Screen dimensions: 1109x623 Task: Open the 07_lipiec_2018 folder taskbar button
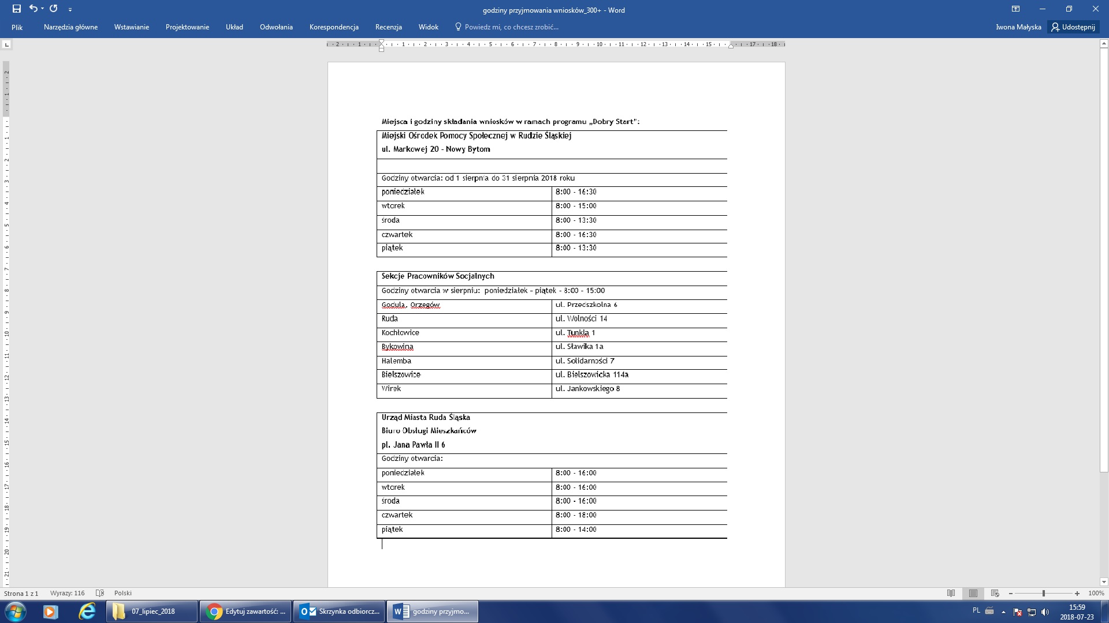coord(152,611)
